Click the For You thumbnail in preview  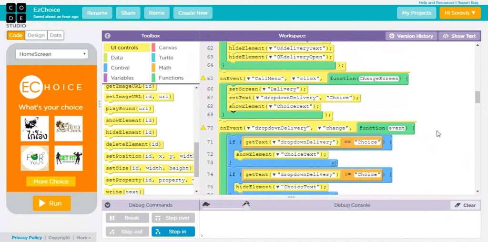point(35,158)
